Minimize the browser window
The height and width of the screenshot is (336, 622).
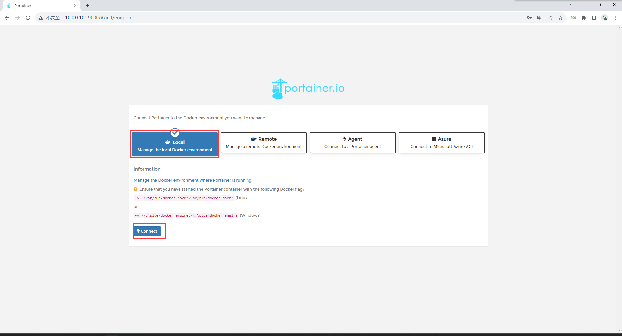585,5
